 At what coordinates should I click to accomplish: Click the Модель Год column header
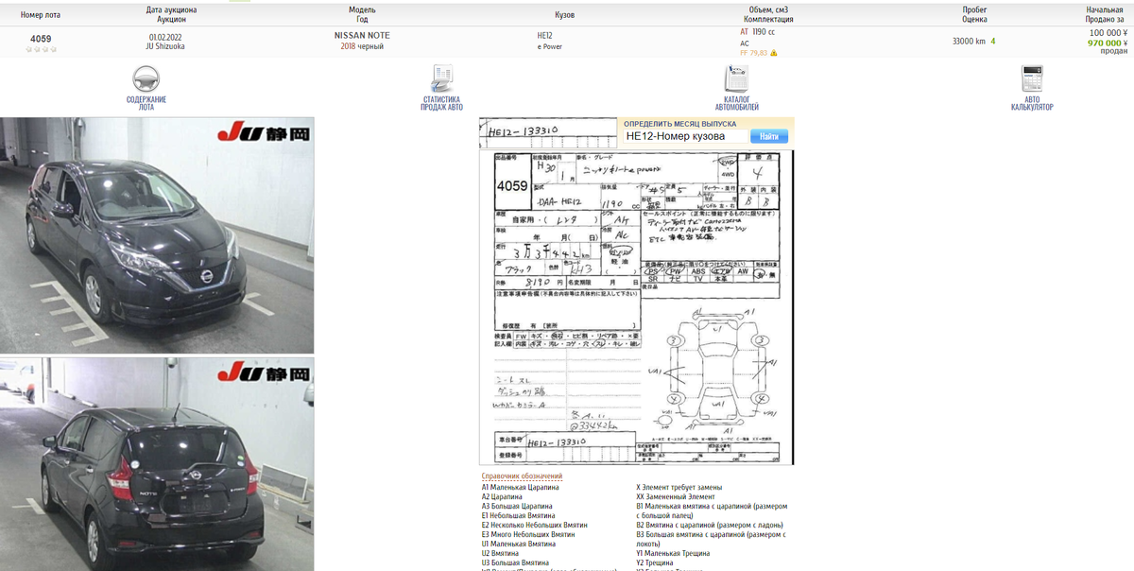[362, 14]
